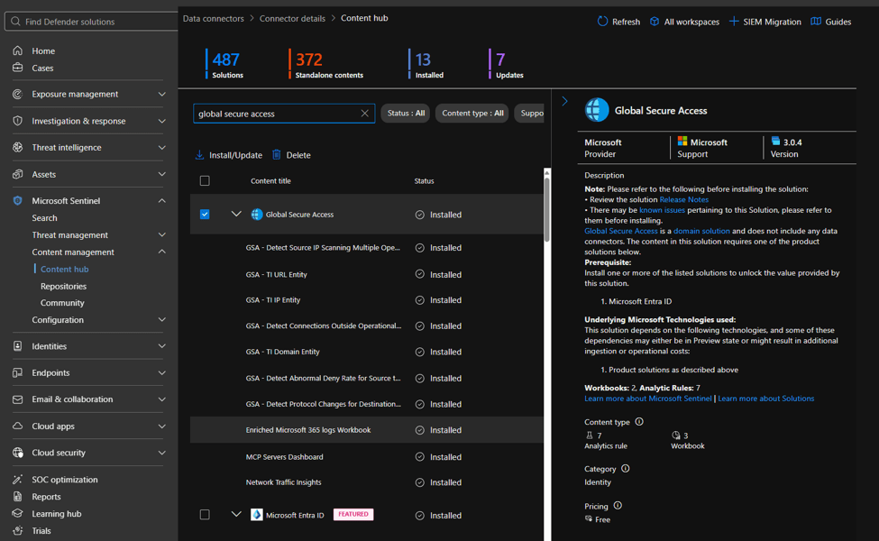Toggle the select-all header checkbox
The image size is (879, 541).
[205, 180]
